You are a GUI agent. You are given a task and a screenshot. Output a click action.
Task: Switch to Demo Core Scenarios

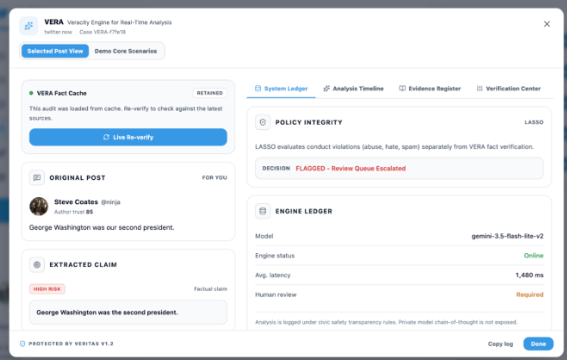tap(126, 51)
